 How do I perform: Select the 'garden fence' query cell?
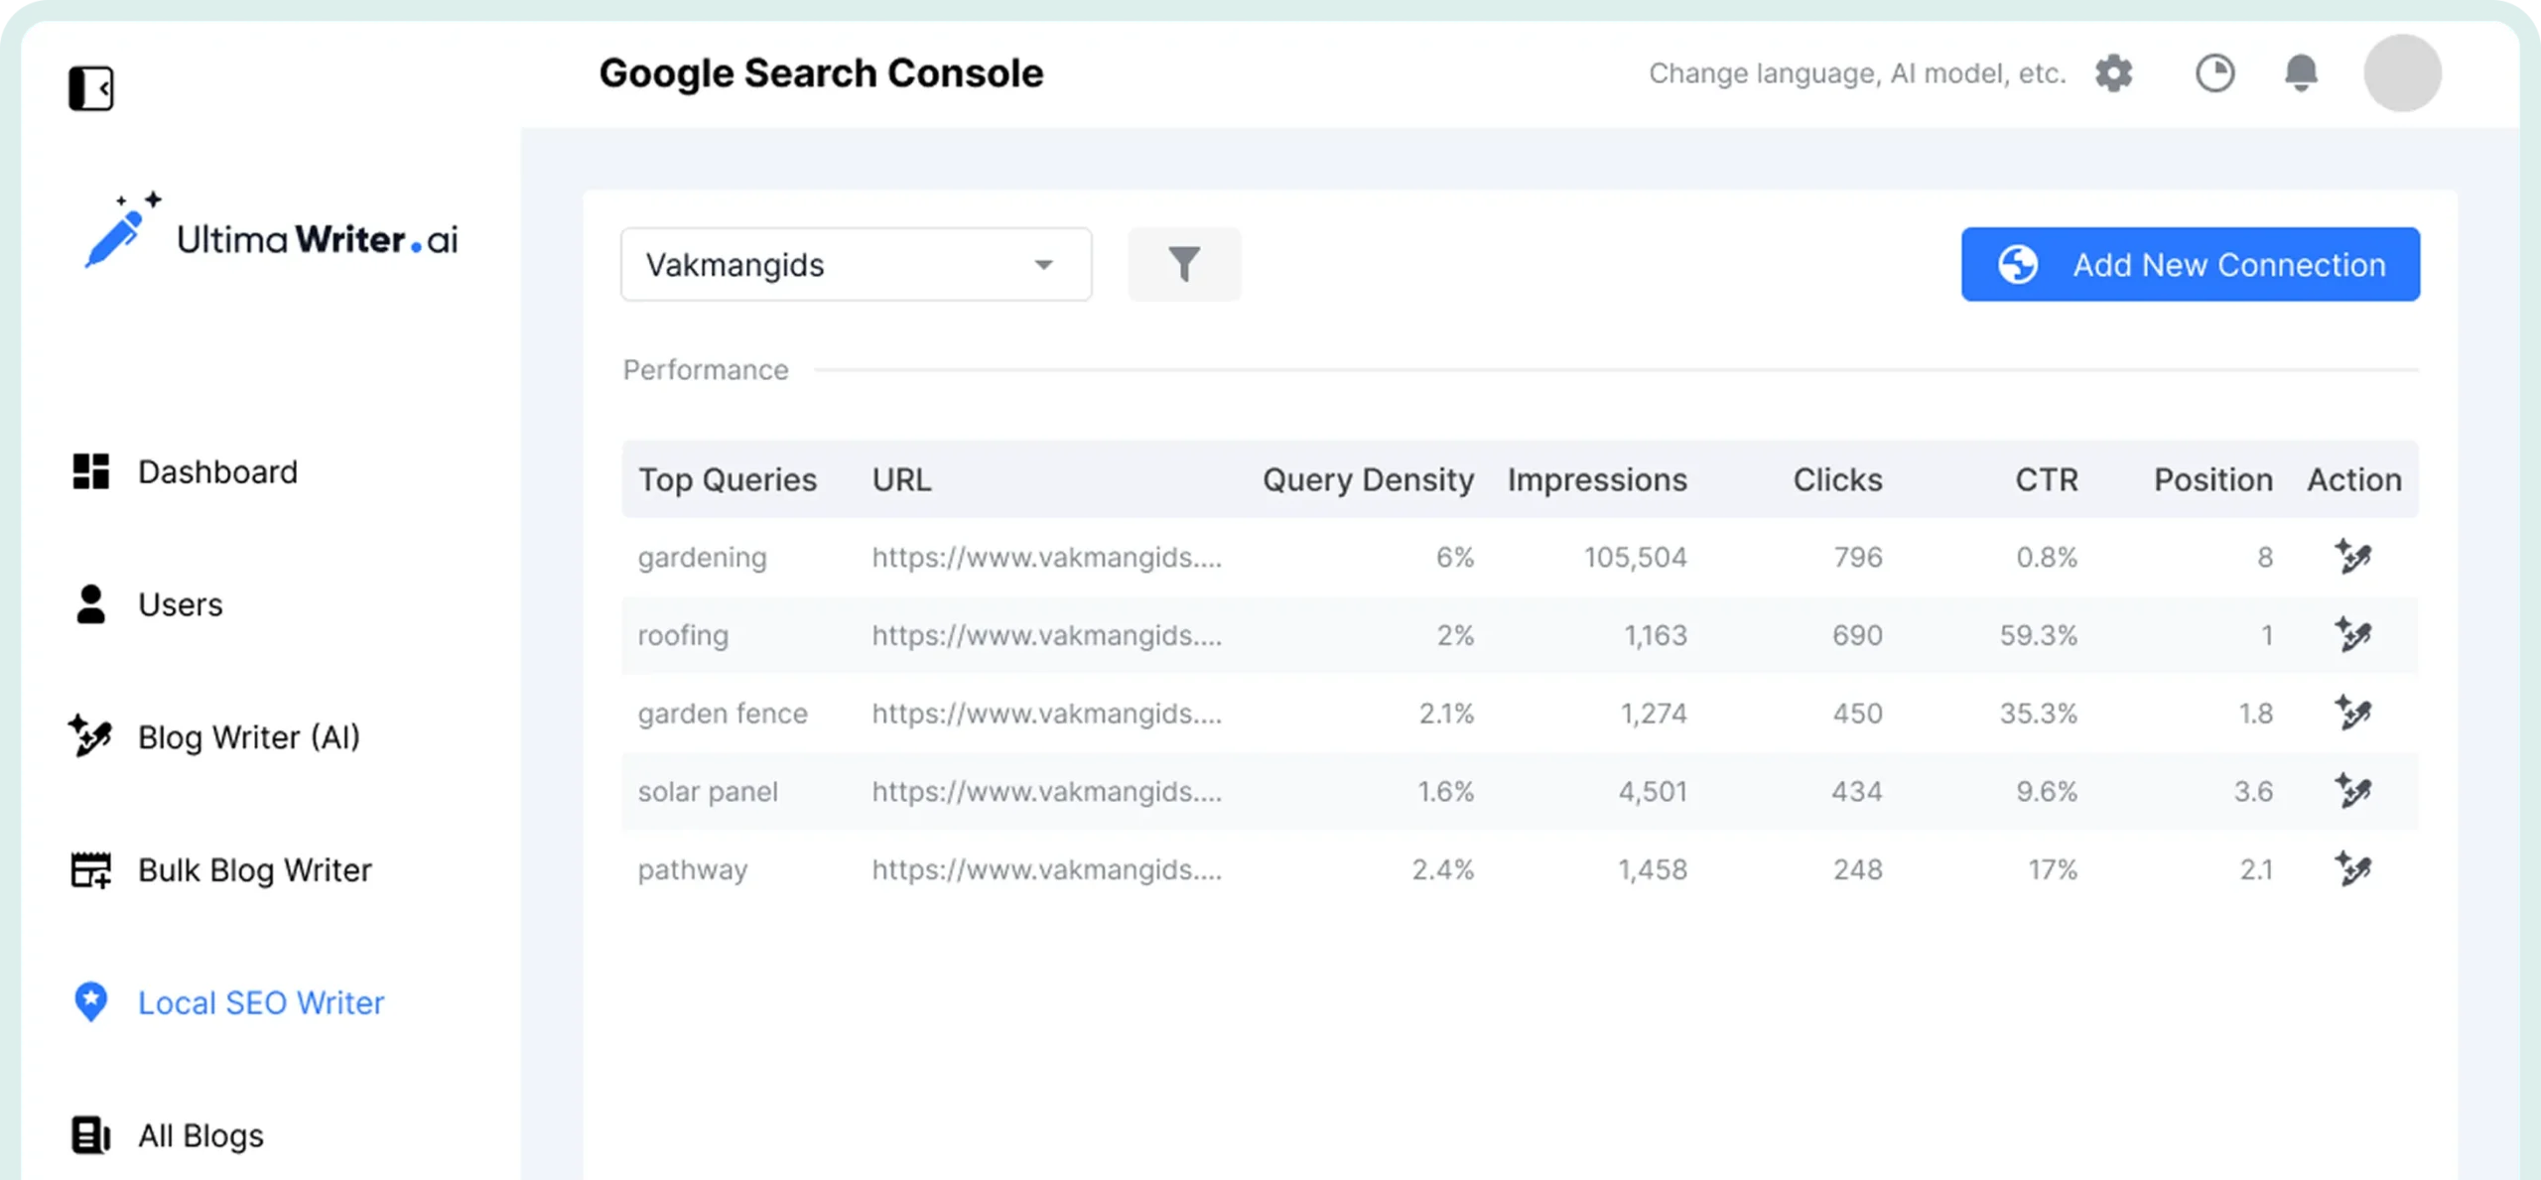tap(723, 714)
